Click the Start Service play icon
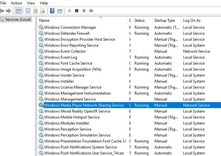This screenshot has height=156, width=221. [x=70, y=11]
